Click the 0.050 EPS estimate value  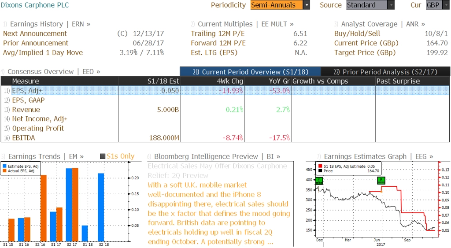coord(170,91)
